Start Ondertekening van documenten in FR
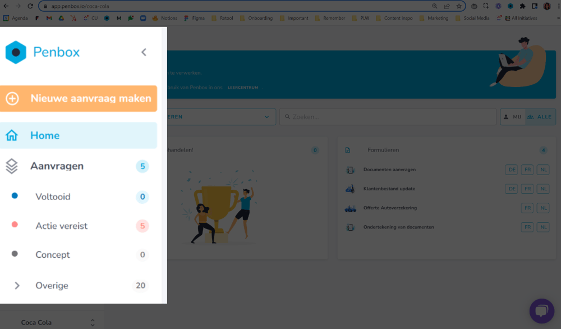Screen dimensions: 561x329 click(527, 227)
